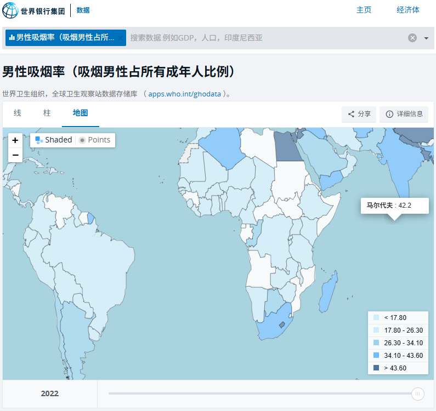Click the bar chart icon in indicator tag

point(12,38)
